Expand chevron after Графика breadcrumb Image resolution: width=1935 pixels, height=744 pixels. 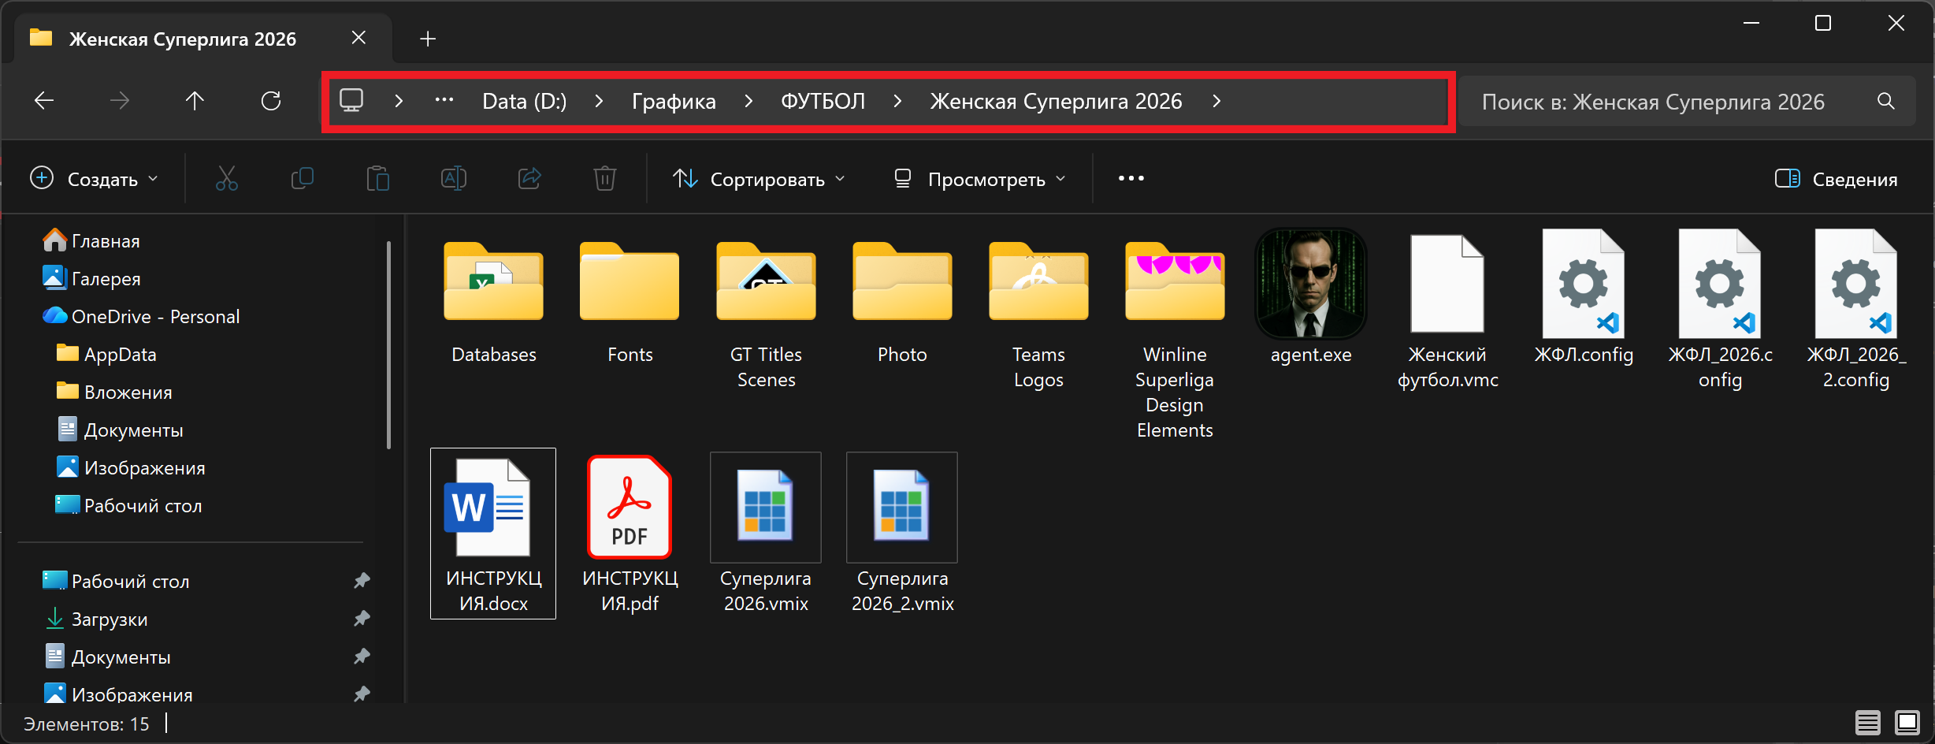coord(748,101)
